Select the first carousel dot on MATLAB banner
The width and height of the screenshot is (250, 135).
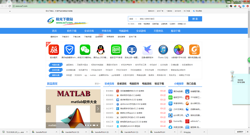[86, 125]
